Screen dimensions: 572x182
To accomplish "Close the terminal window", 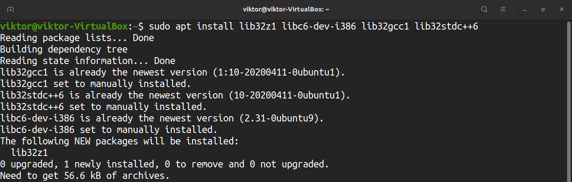I will [x=562, y=9].
